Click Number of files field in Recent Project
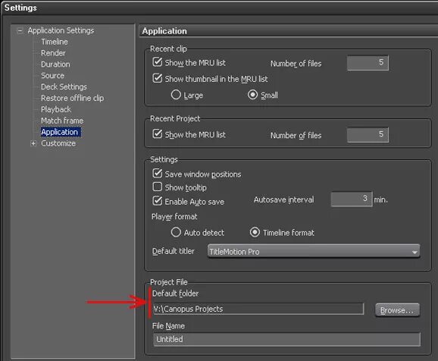This screenshot has width=438, height=361. coord(368,135)
